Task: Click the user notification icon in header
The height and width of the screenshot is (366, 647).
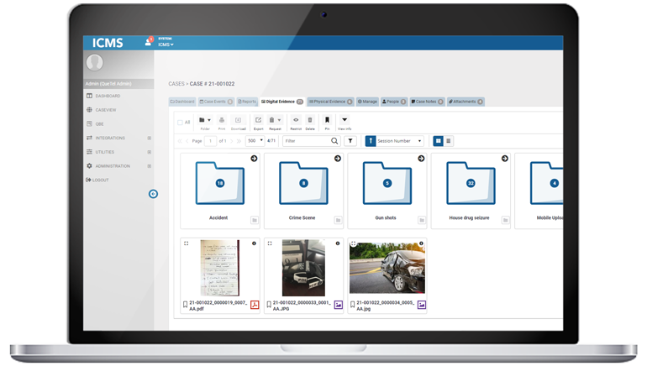Action: 149,42
